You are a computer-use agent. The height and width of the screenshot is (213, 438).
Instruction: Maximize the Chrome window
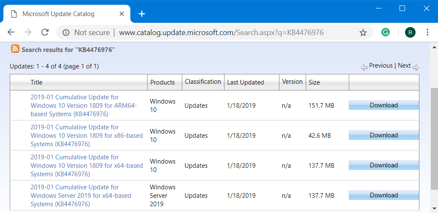(402, 8)
